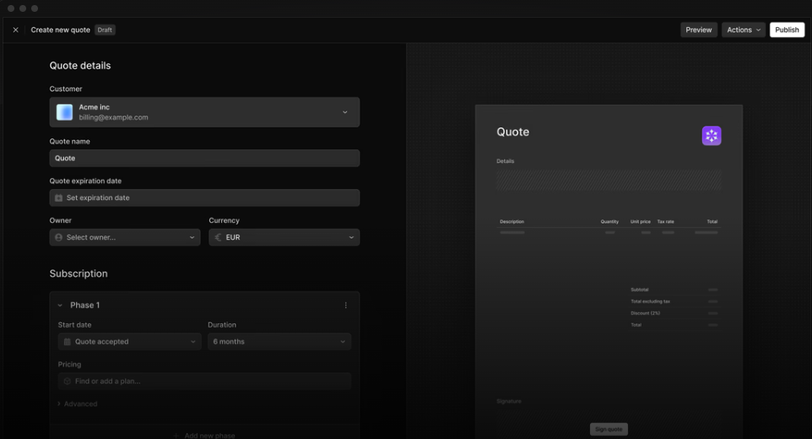Click the Preview button
812x439 pixels.
(699, 30)
